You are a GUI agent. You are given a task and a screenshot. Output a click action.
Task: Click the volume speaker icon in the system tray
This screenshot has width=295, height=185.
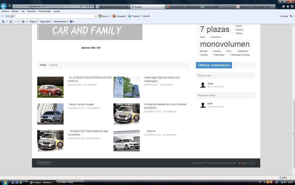coord(285,182)
